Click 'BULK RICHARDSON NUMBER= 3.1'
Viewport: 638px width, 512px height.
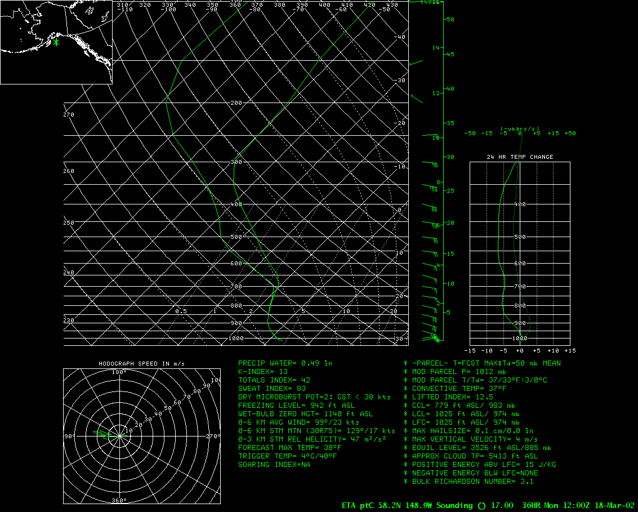click(x=469, y=482)
